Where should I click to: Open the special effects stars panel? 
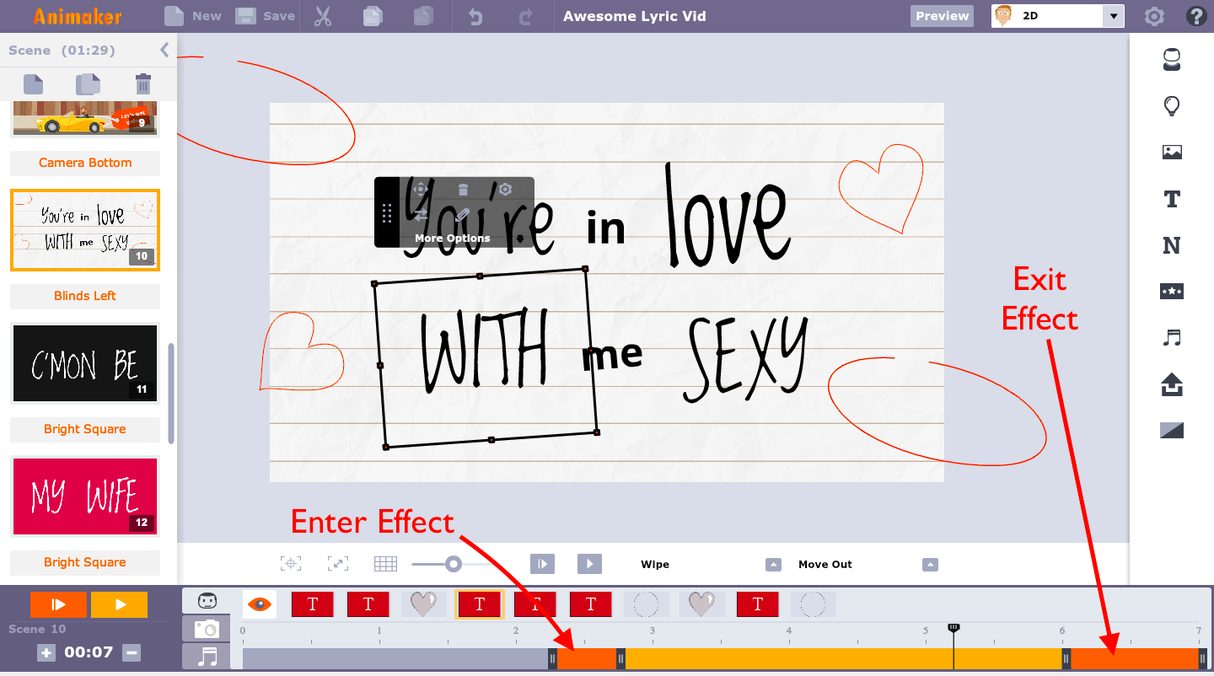[1172, 292]
